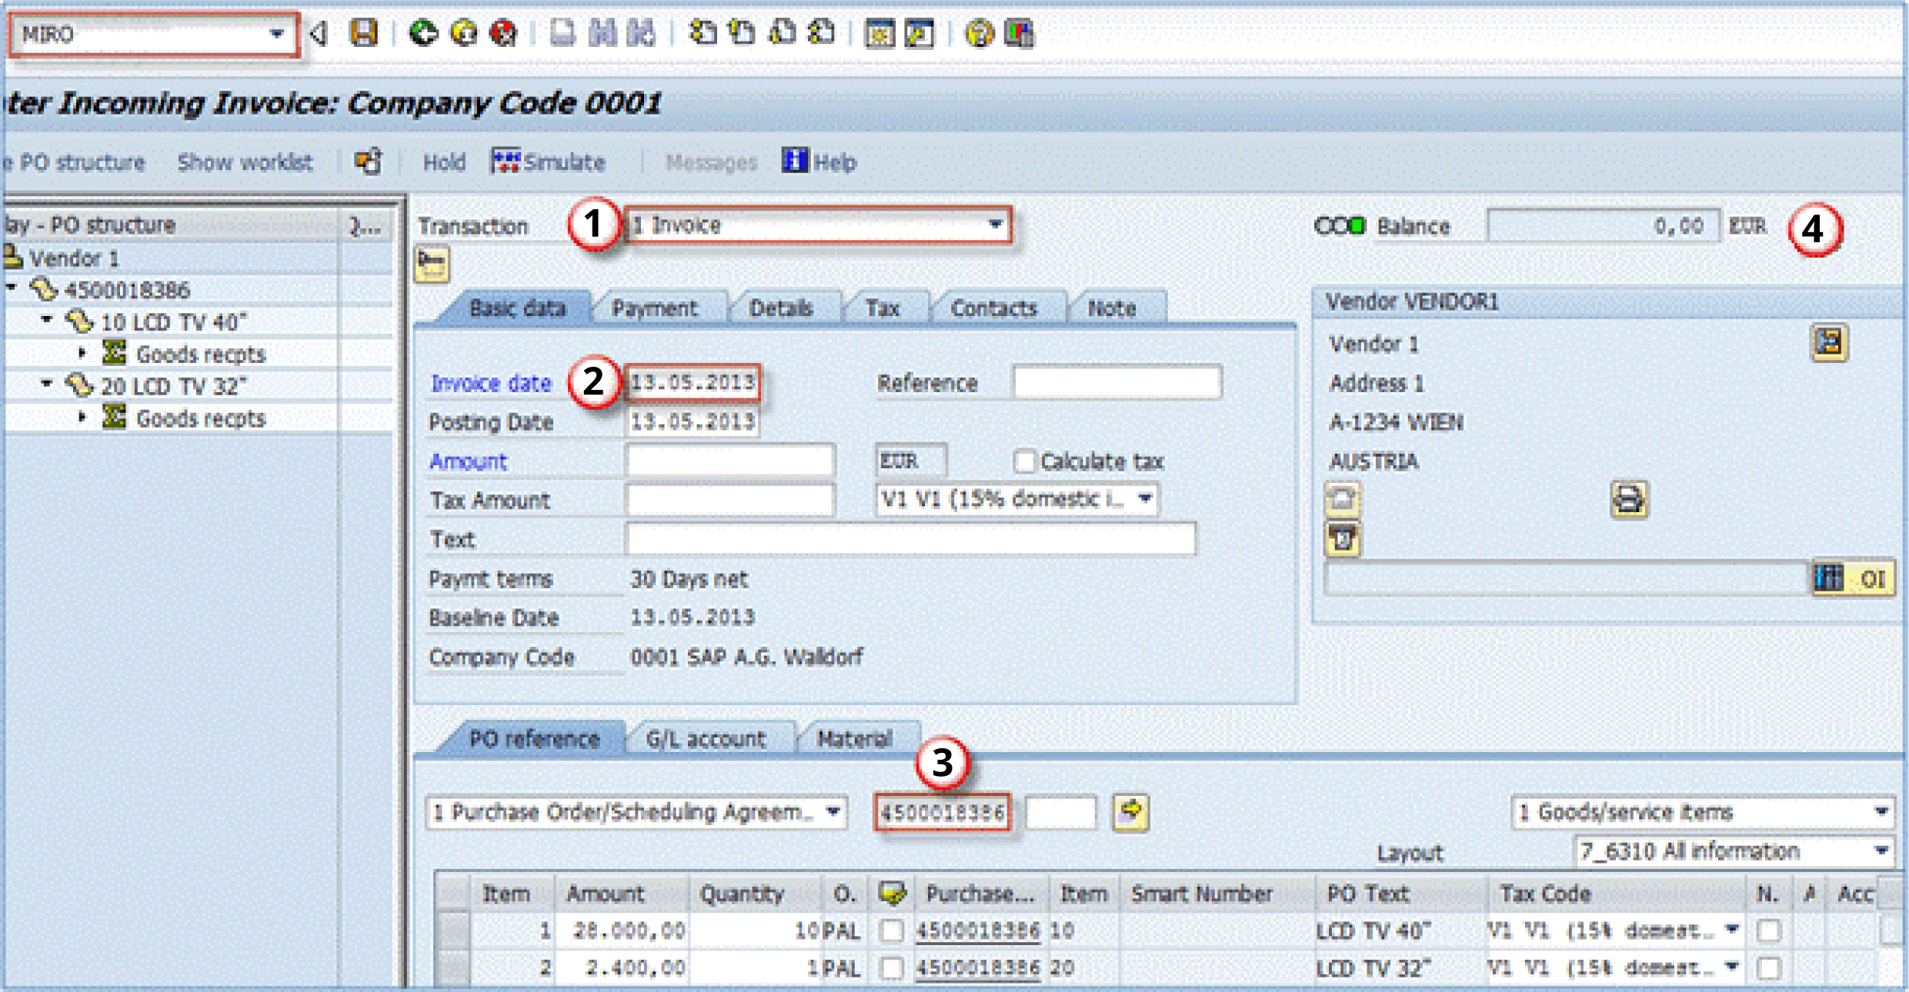Click the Simulate button
The width and height of the screenshot is (1909, 992).
coord(549,161)
